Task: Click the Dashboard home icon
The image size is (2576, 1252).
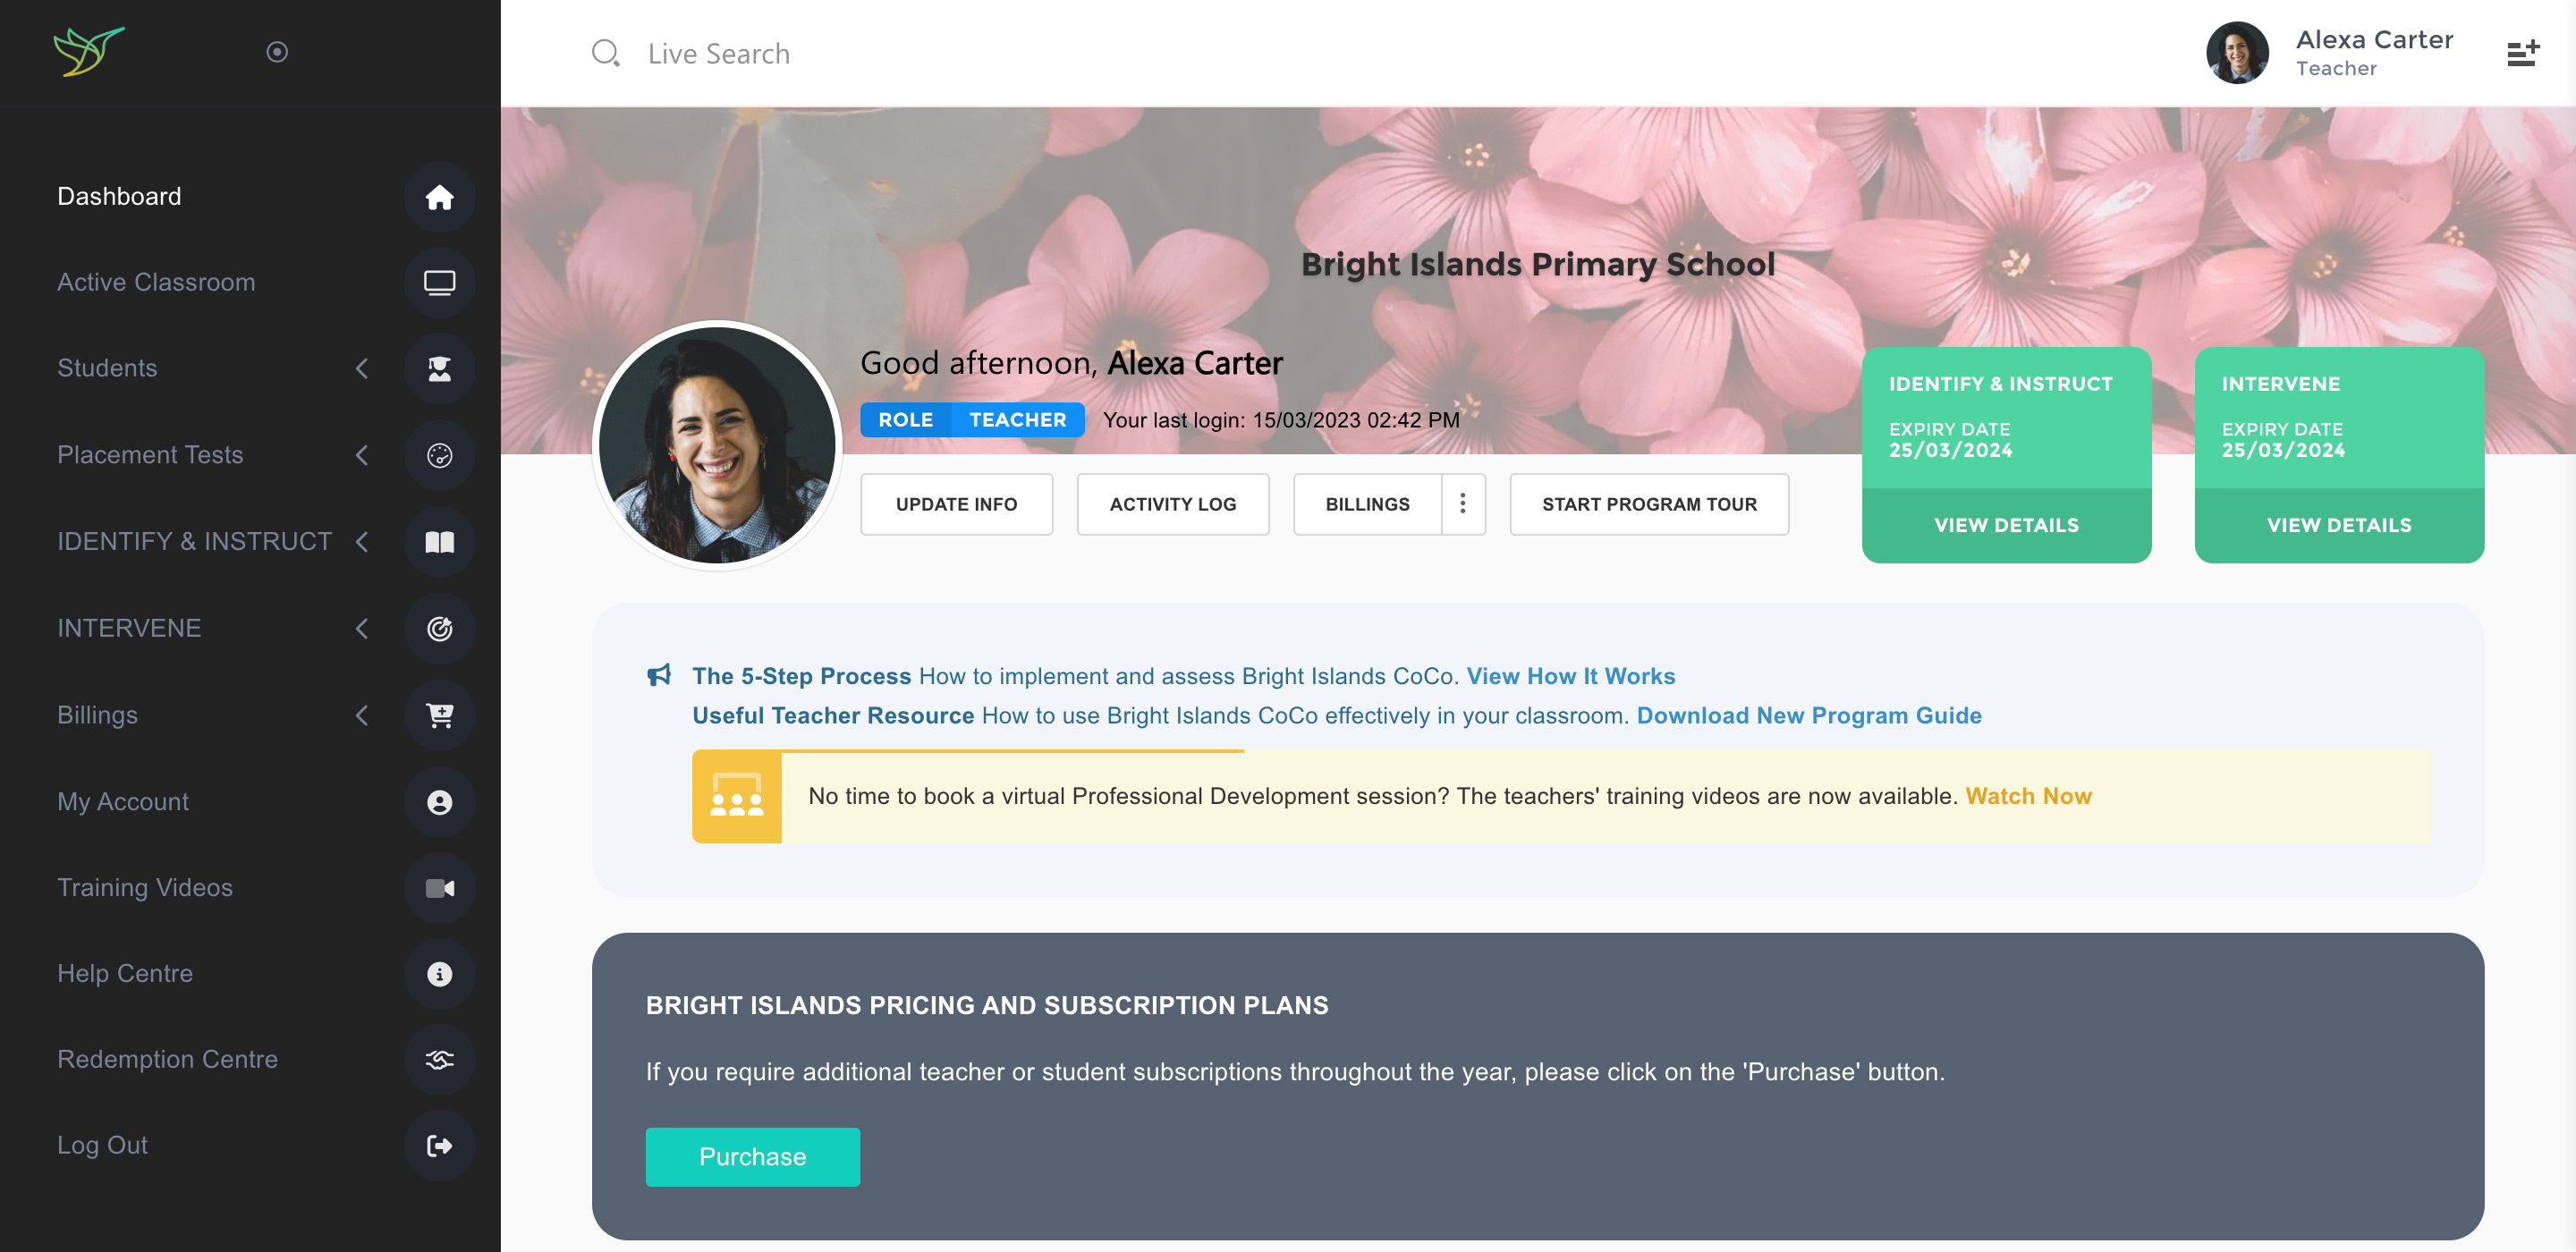Action: (x=439, y=197)
